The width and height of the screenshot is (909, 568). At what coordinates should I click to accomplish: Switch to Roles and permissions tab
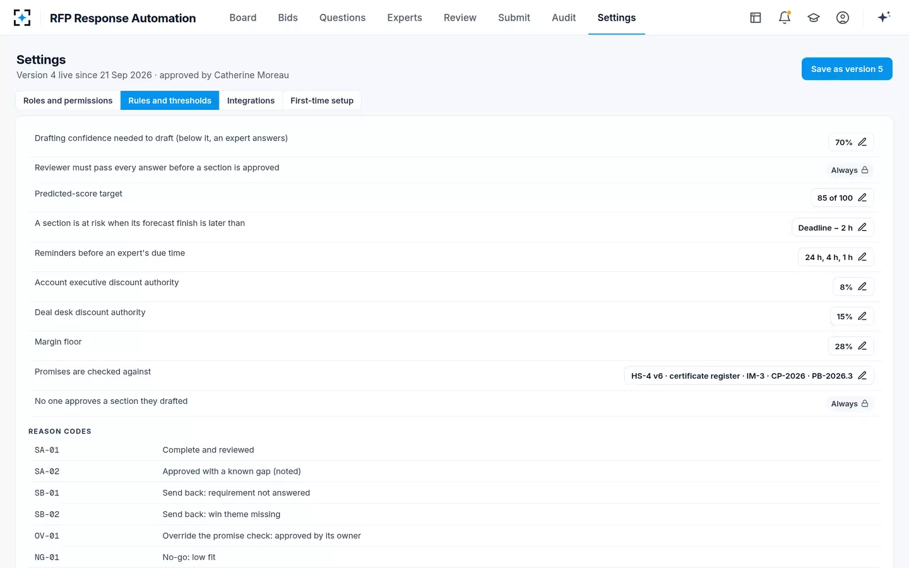click(x=68, y=100)
